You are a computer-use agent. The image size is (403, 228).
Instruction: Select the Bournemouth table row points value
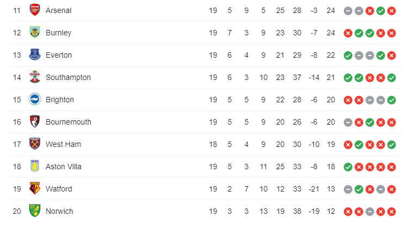331,122
